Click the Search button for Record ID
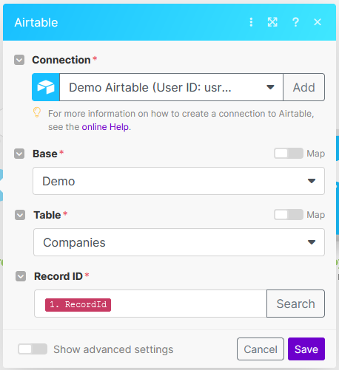This screenshot has height=370, width=339. (295, 304)
